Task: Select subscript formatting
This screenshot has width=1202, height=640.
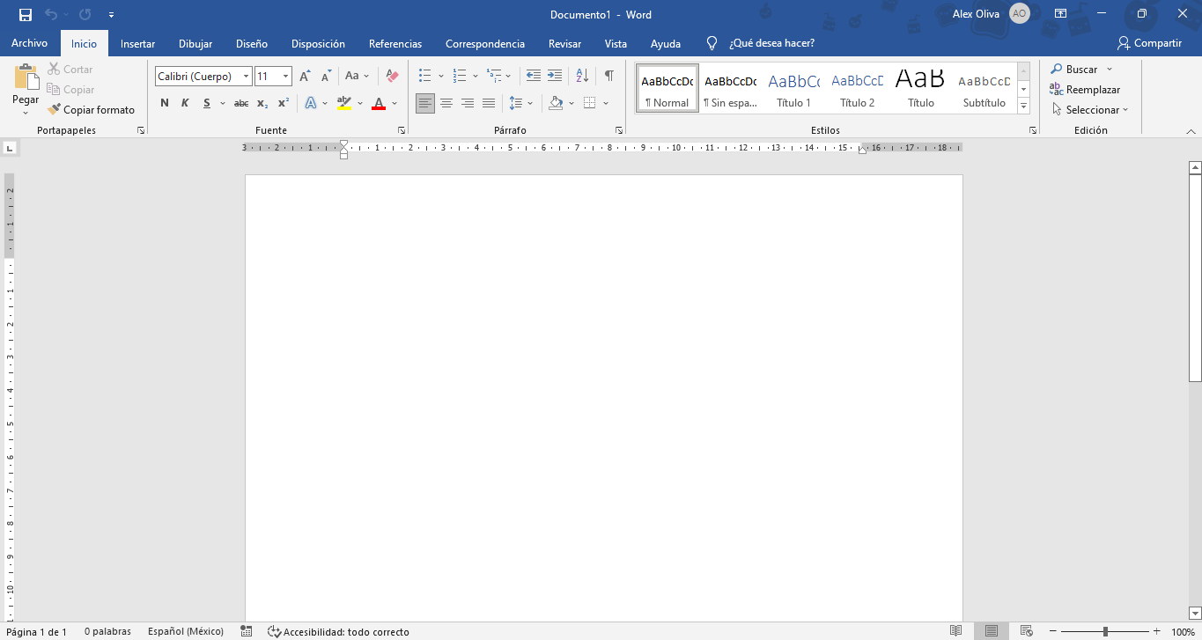Action: click(x=262, y=103)
